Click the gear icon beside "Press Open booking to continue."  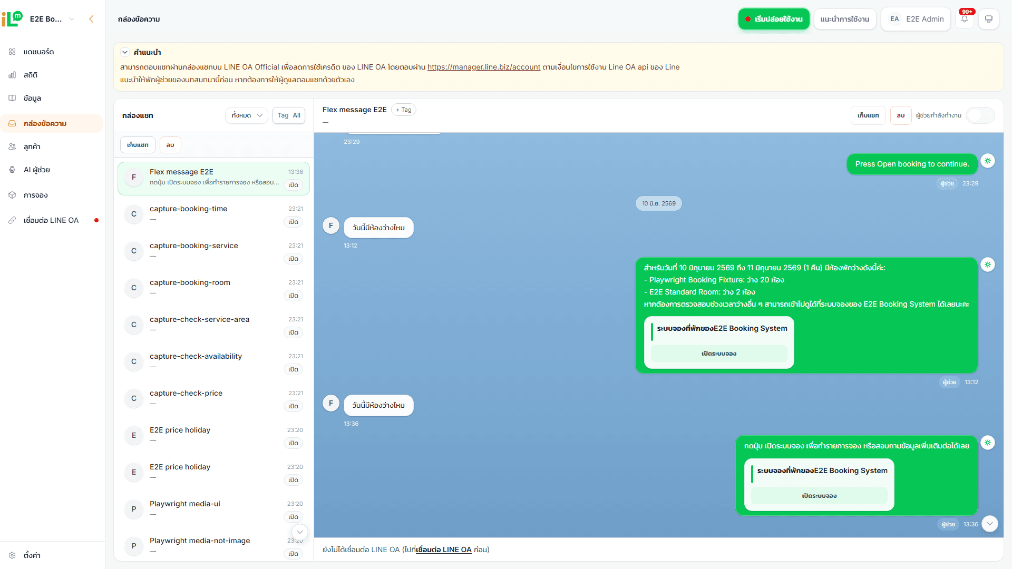click(988, 161)
